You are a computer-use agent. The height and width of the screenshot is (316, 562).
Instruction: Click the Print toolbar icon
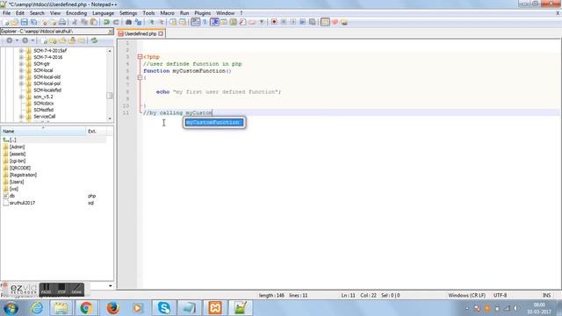[62, 22]
